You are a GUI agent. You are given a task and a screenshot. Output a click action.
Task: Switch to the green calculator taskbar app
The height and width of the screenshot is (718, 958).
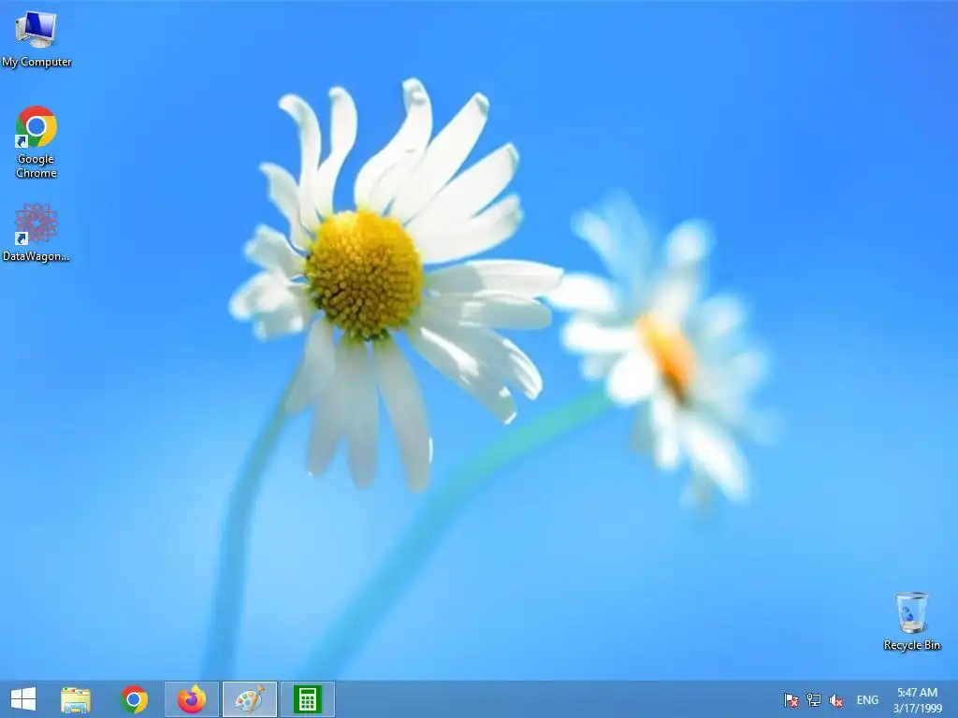[307, 699]
